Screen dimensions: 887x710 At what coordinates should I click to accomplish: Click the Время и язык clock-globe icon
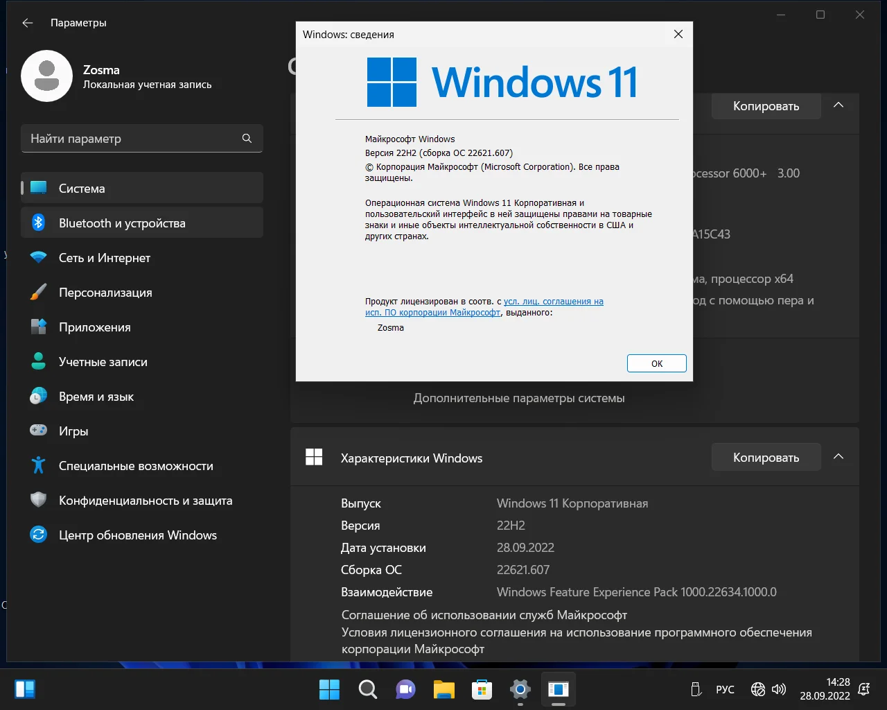[39, 396]
